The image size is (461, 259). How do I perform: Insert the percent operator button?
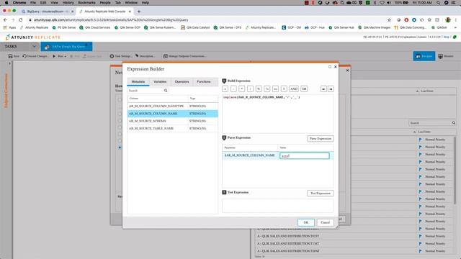(259, 88)
